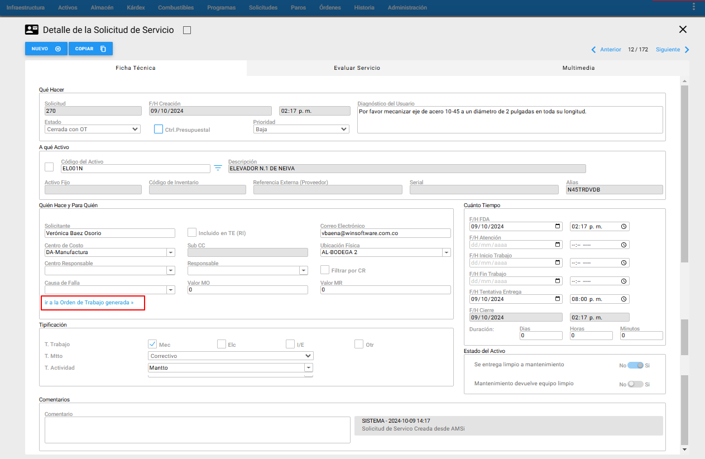Switch to the Ficha Técnica tab
The height and width of the screenshot is (459, 705).
click(x=136, y=68)
